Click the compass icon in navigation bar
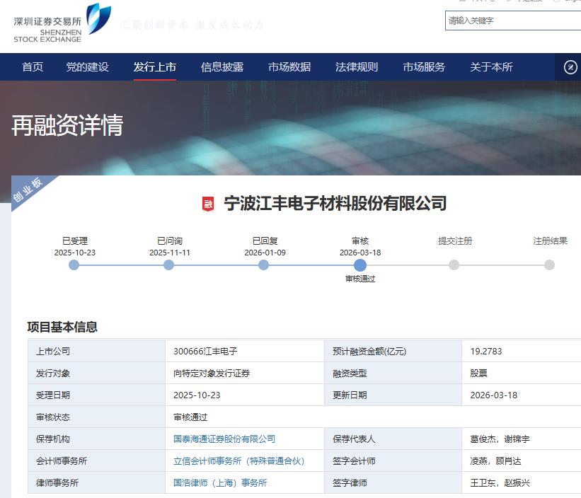581x498 pixels. 570,67
